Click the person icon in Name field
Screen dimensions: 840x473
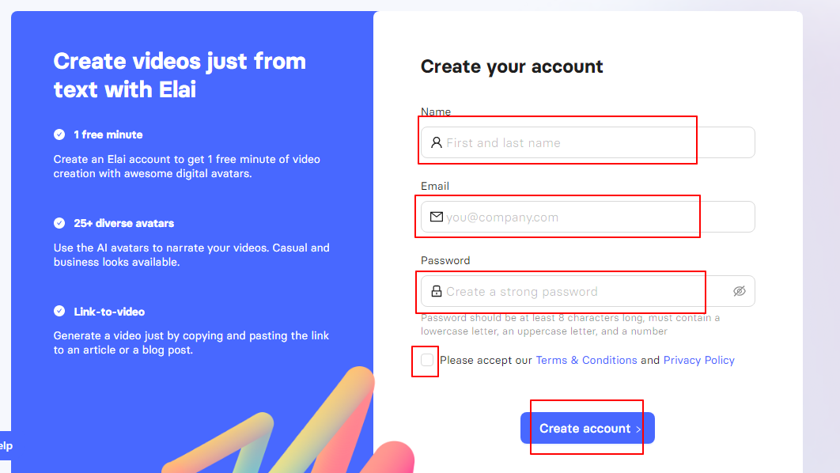point(437,142)
